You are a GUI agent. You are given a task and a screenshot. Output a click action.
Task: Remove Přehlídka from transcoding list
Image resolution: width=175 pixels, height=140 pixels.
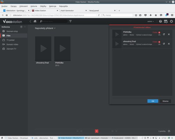tap(169, 34)
